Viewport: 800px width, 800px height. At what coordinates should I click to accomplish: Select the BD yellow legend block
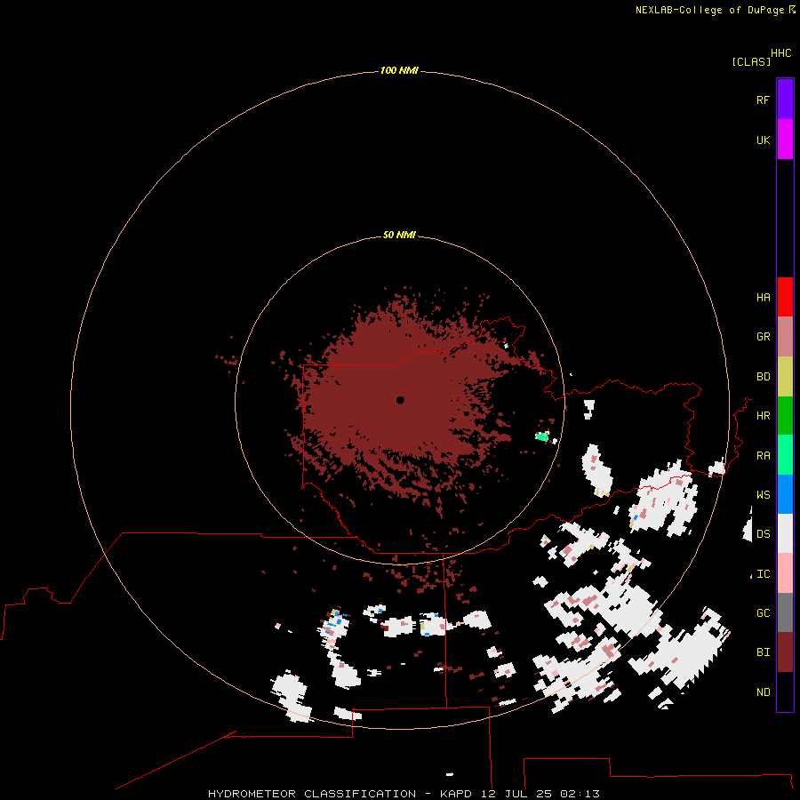click(785, 377)
